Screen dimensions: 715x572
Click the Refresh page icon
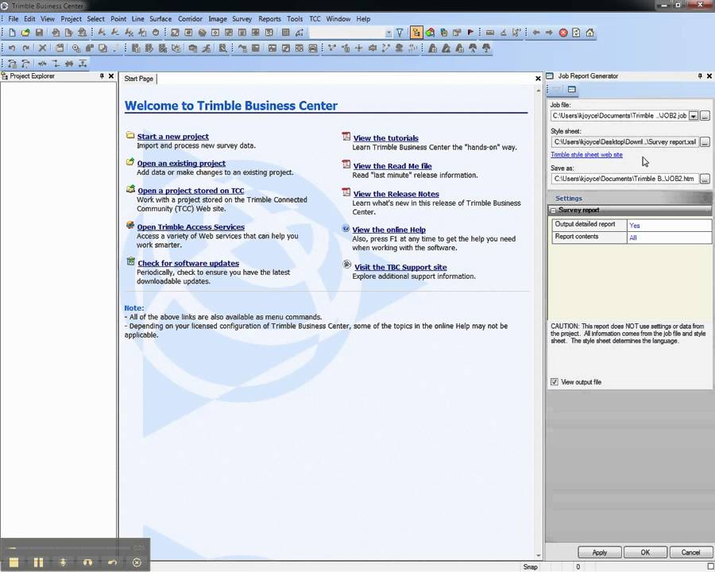[577, 33]
